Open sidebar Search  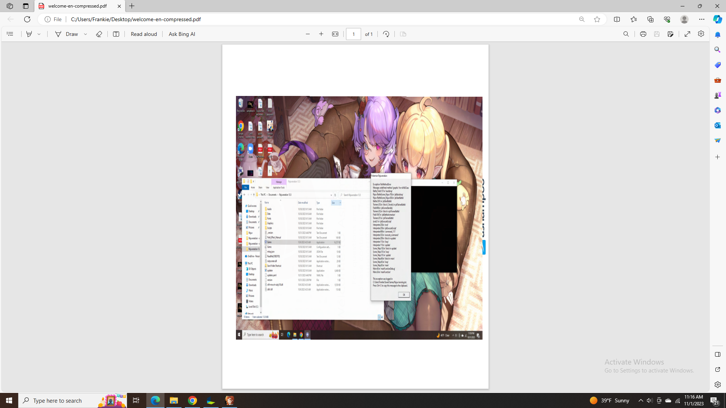pyautogui.click(x=717, y=50)
